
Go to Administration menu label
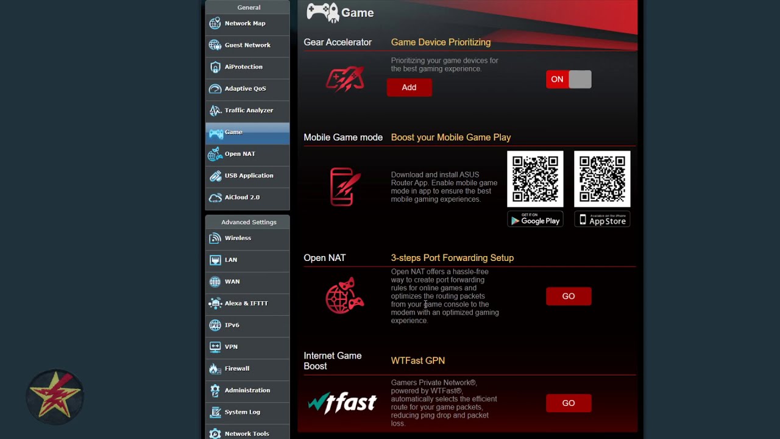pos(247,390)
